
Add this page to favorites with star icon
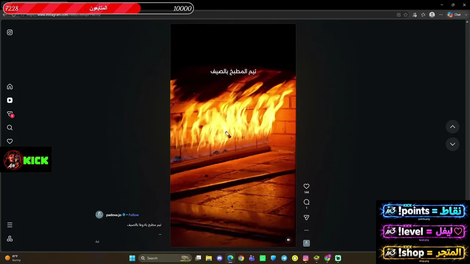point(406,15)
